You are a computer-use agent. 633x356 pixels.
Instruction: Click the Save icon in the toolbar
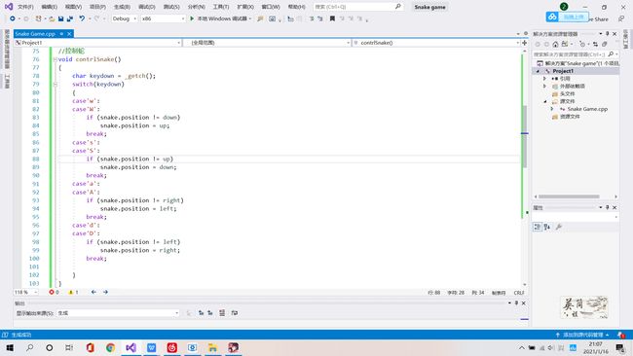(x=61, y=18)
